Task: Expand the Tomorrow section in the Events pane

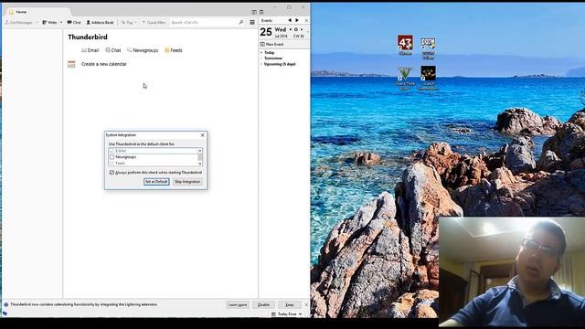Action: [x=261, y=58]
